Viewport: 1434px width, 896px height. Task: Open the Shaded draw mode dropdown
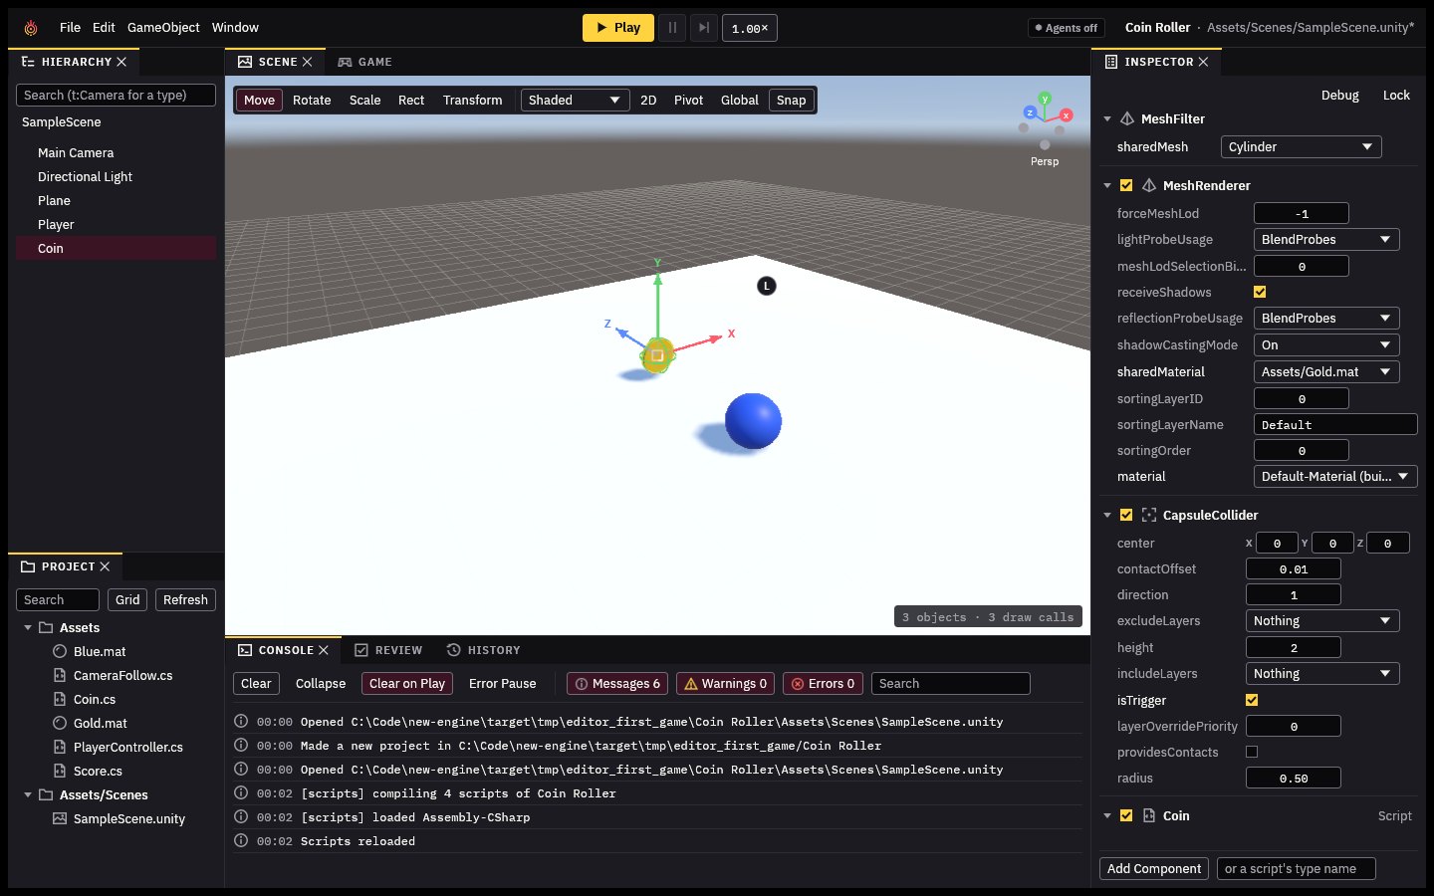point(575,100)
